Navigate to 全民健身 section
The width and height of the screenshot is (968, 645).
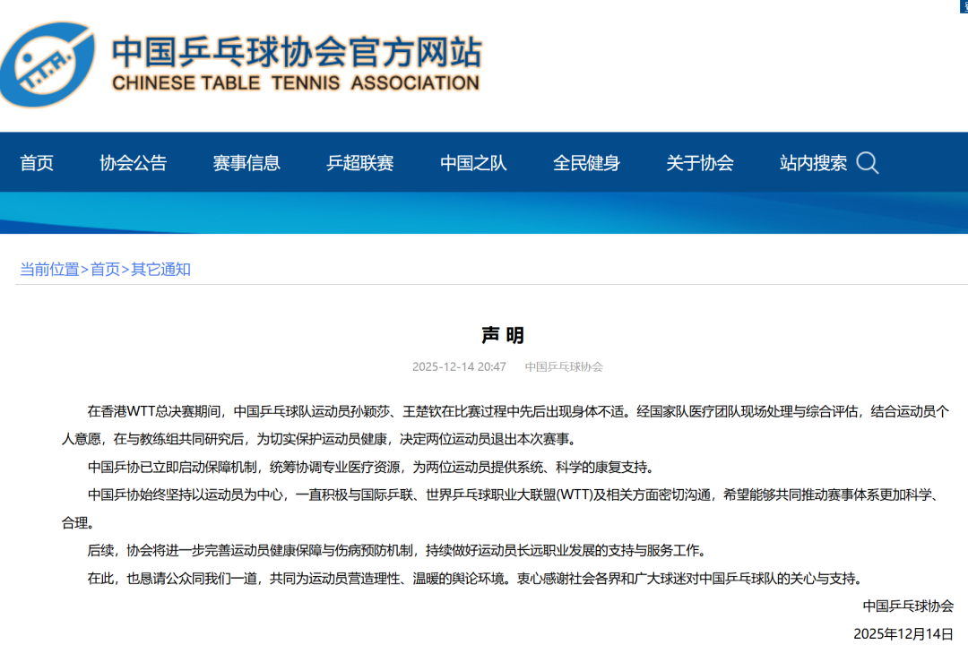(586, 163)
